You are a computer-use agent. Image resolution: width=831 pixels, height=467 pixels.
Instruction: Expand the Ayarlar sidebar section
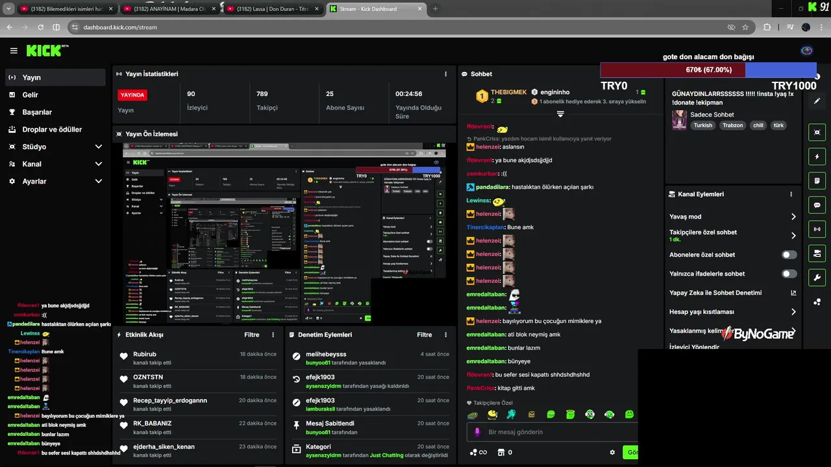(x=99, y=182)
